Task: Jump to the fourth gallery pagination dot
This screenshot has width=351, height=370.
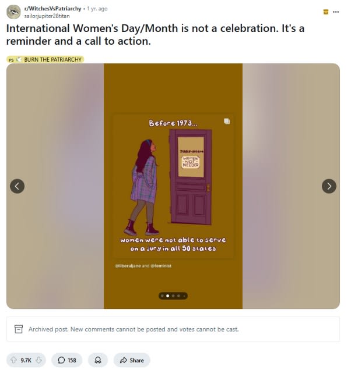Action: [178, 296]
